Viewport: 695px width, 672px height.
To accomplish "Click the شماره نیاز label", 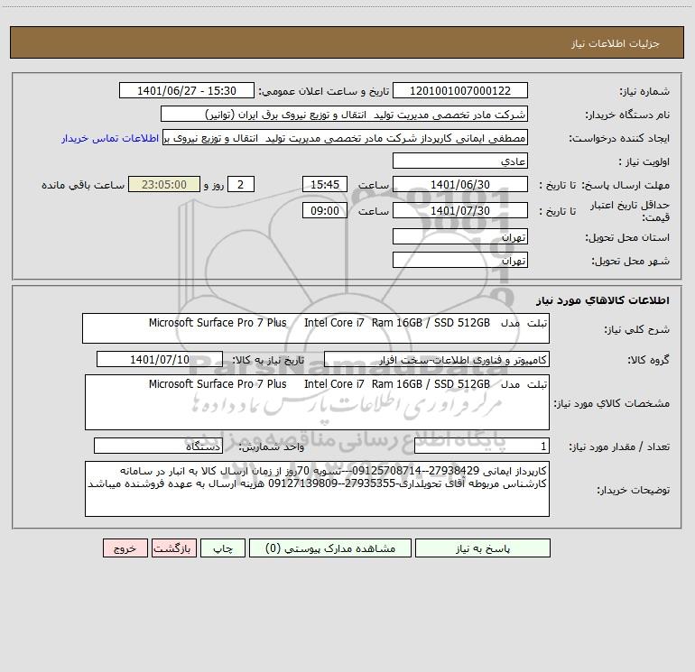I will click(644, 91).
